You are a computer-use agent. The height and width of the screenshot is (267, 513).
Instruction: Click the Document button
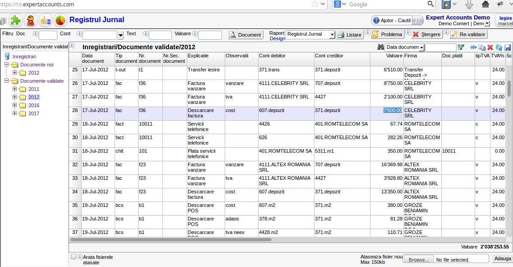coord(245,35)
